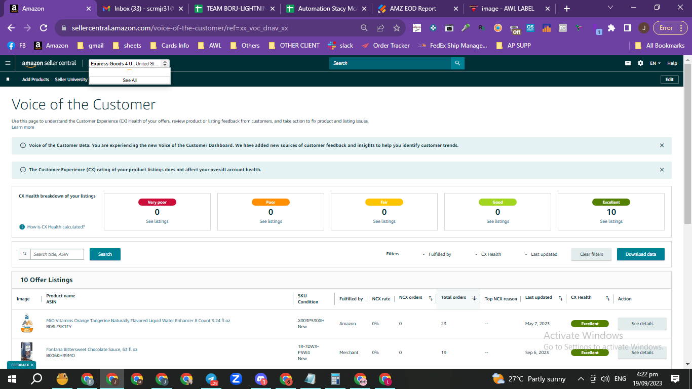Viewport: 692px width, 389px height.
Task: Open the Telegram app in the taskbar
Action: tap(211, 379)
